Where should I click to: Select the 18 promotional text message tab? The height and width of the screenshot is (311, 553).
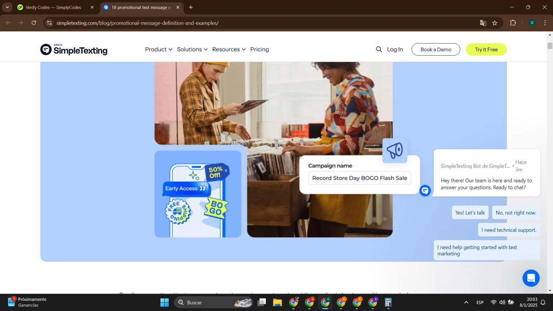click(142, 7)
